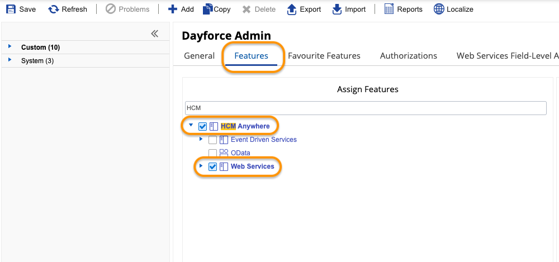Image resolution: width=559 pixels, height=262 pixels.
Task: Click the feature icon beside Web Services
Action: tap(224, 166)
